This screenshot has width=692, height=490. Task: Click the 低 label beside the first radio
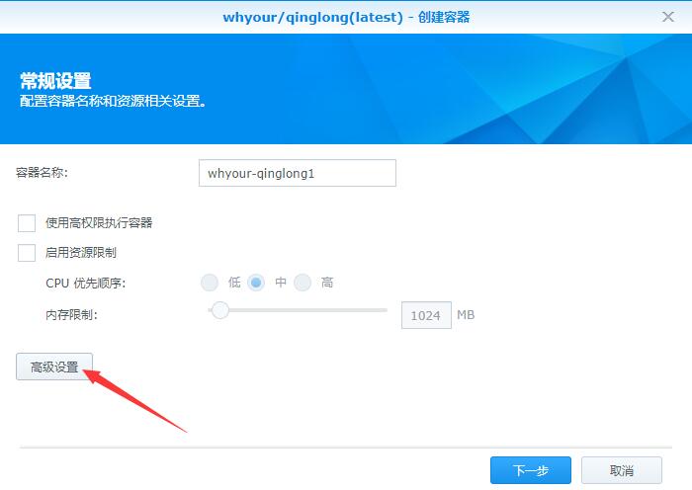[234, 283]
